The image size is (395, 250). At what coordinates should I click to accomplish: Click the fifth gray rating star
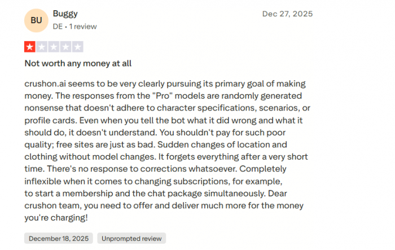tap(77, 47)
